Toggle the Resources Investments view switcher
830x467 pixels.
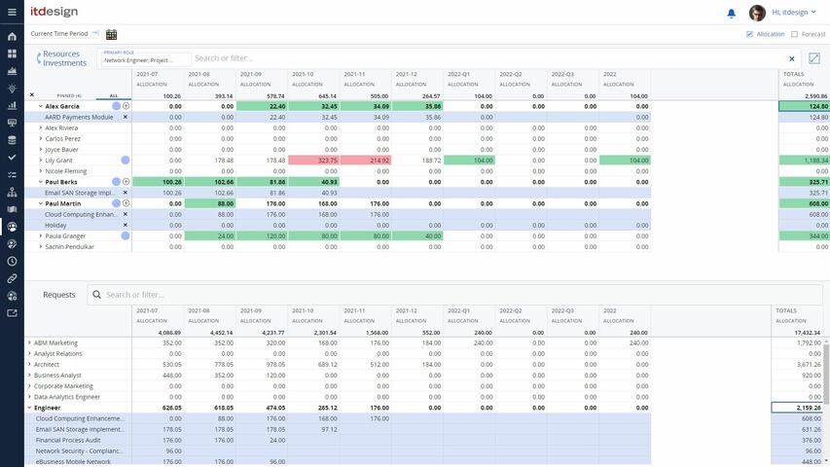click(x=39, y=59)
